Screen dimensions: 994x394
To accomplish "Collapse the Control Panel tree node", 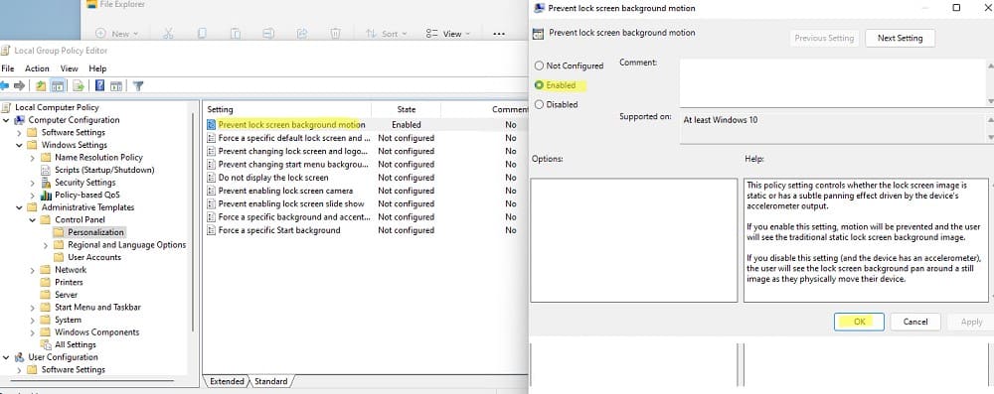I will 33,219.
